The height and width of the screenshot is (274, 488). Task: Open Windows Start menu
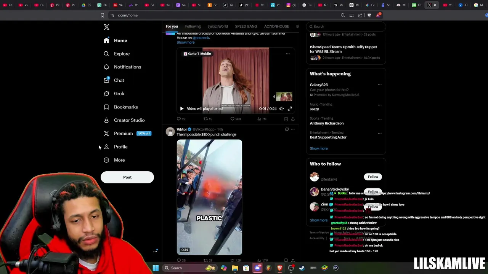click(x=156, y=268)
